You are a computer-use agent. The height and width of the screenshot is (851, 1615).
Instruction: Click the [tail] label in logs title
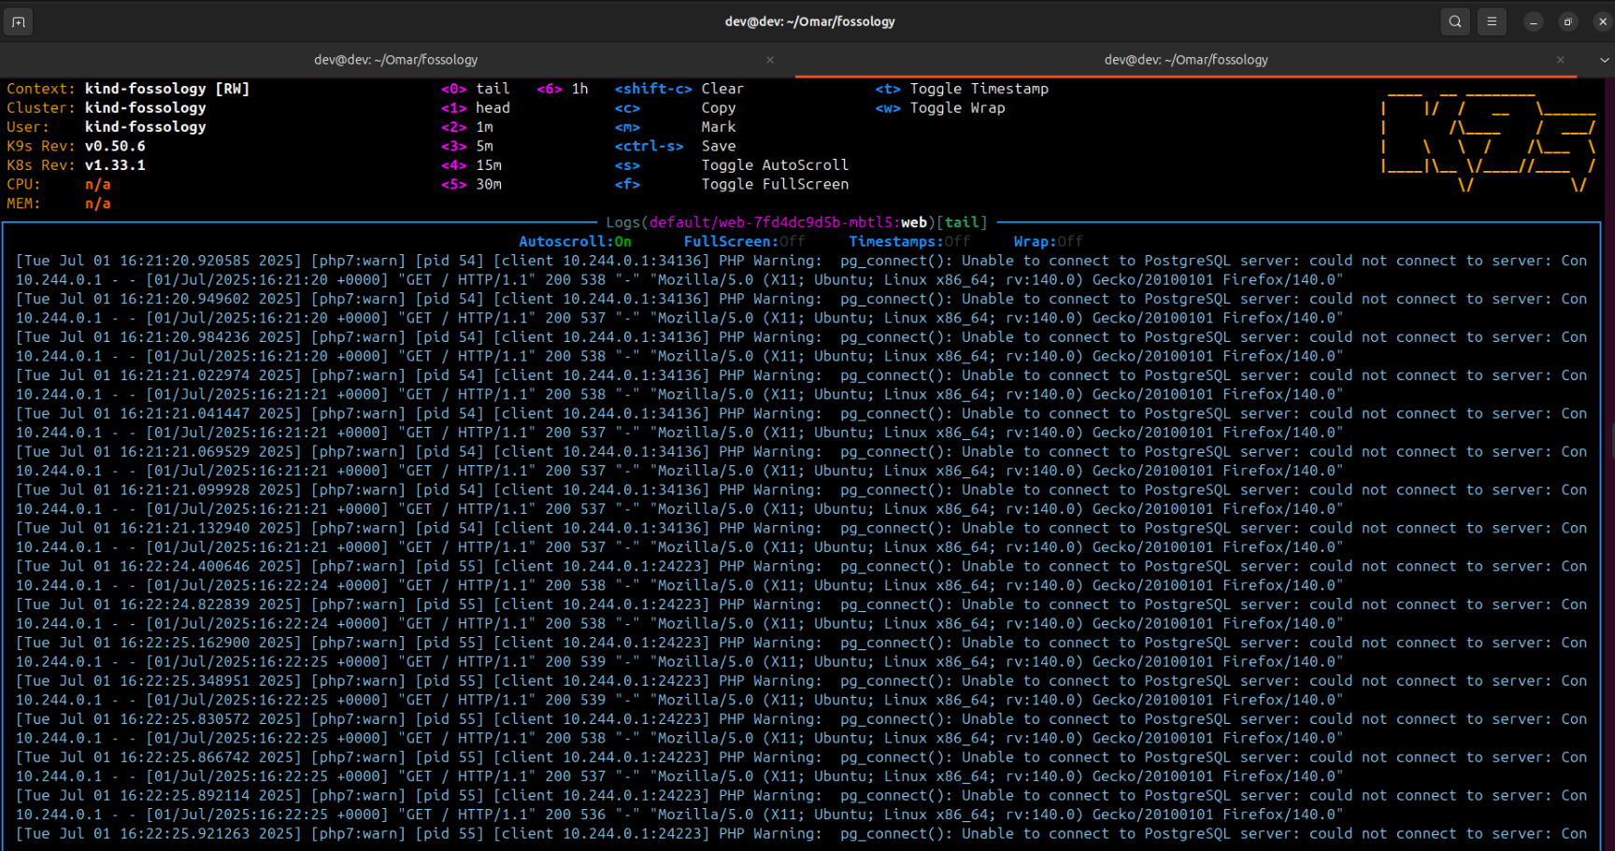pyautogui.click(x=963, y=222)
